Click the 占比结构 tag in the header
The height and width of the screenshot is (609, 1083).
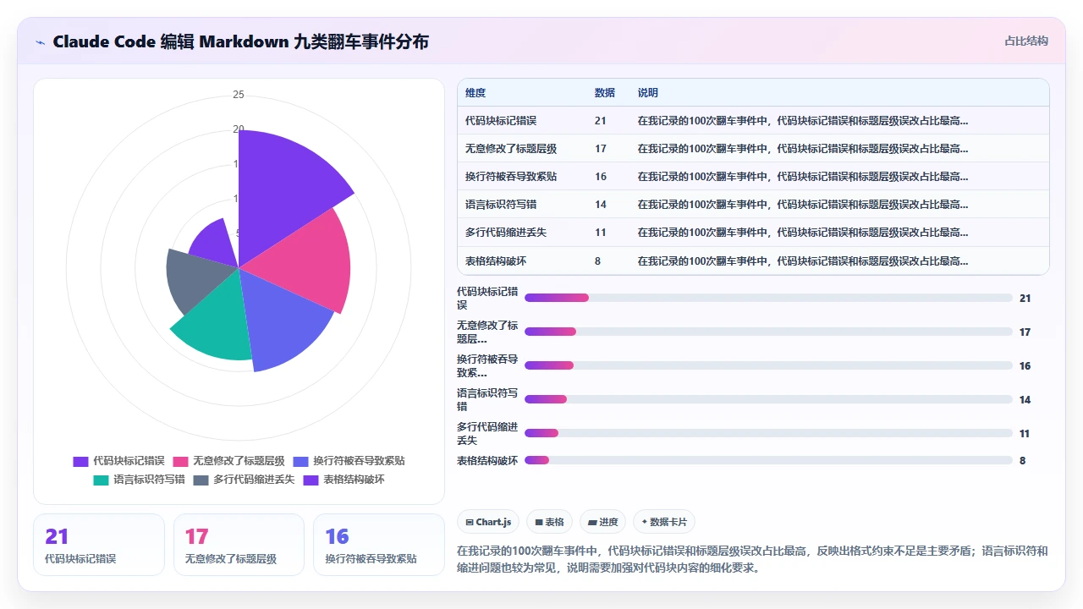point(1025,41)
